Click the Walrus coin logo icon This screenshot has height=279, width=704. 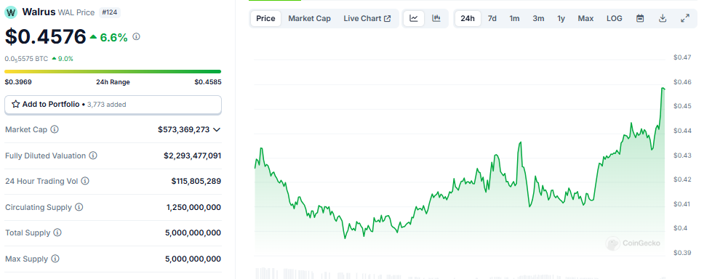coord(11,12)
